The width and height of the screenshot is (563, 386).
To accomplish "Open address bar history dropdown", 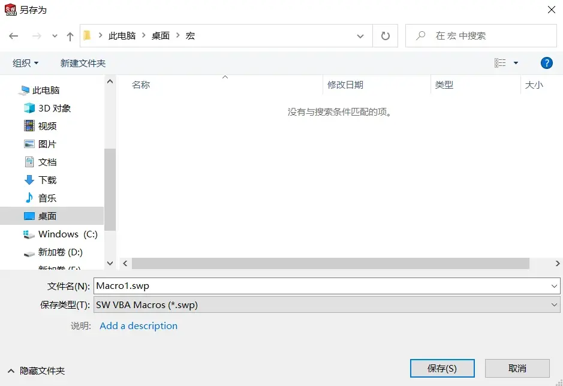I will (x=360, y=36).
